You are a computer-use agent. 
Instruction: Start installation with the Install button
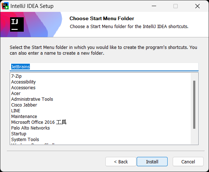coord(152,162)
